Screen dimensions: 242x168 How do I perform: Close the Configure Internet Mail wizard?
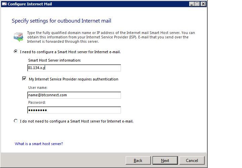point(203,4)
